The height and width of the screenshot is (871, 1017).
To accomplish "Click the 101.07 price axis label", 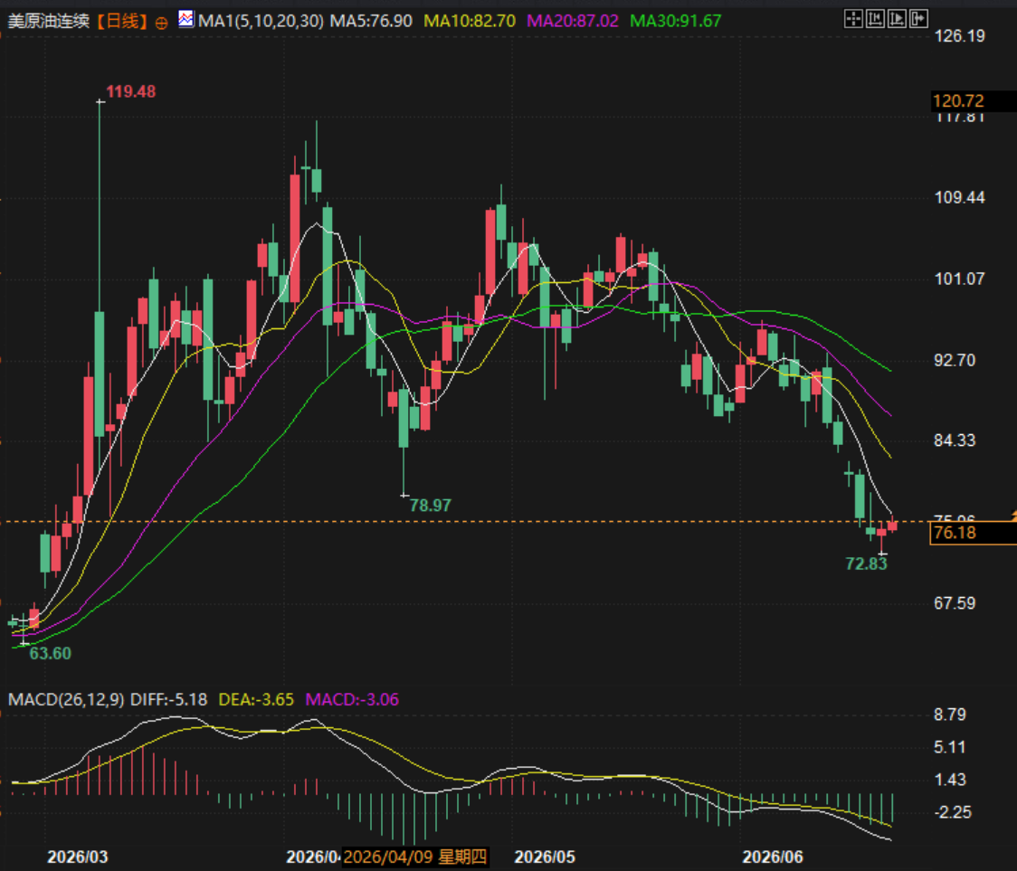I will pyautogui.click(x=959, y=279).
